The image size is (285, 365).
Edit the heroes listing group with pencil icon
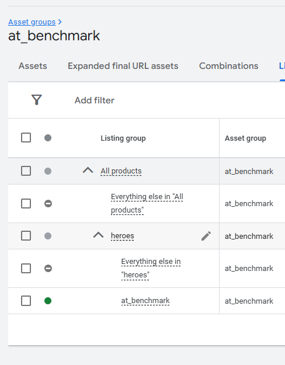pos(206,236)
